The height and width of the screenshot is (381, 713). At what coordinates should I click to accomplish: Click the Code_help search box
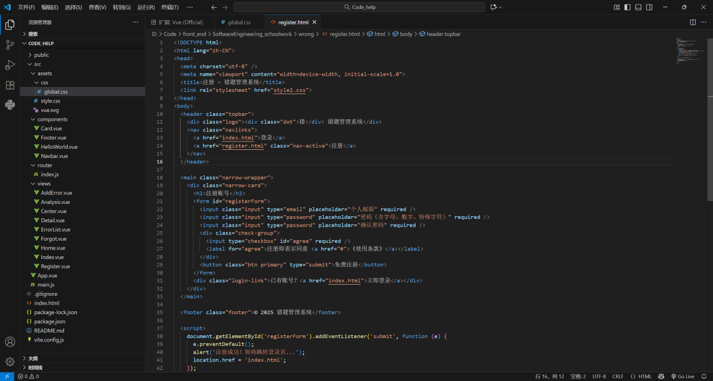click(x=359, y=7)
